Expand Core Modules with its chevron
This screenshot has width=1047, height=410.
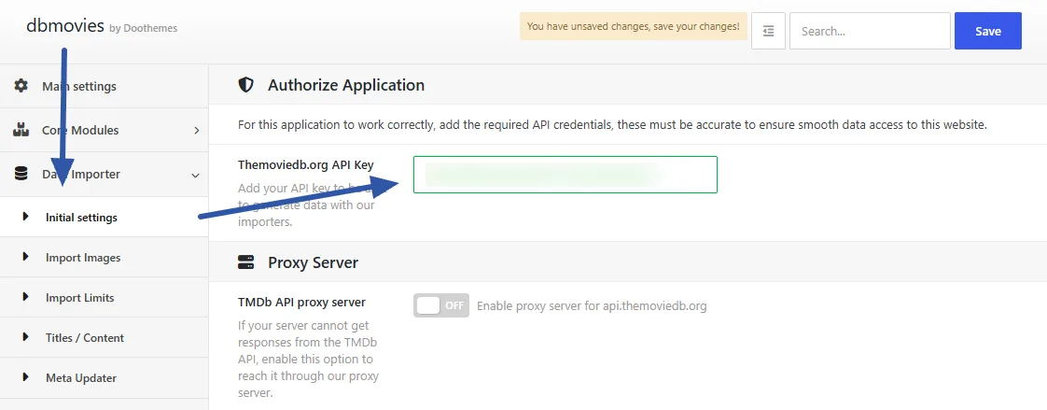196,130
